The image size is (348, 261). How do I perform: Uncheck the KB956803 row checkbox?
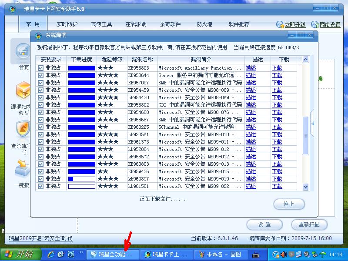click(40, 68)
